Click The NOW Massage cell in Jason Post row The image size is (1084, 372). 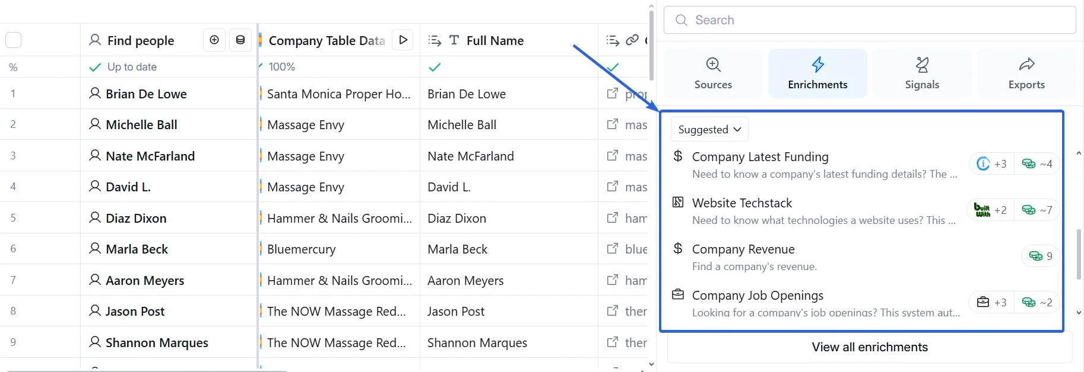(x=339, y=311)
